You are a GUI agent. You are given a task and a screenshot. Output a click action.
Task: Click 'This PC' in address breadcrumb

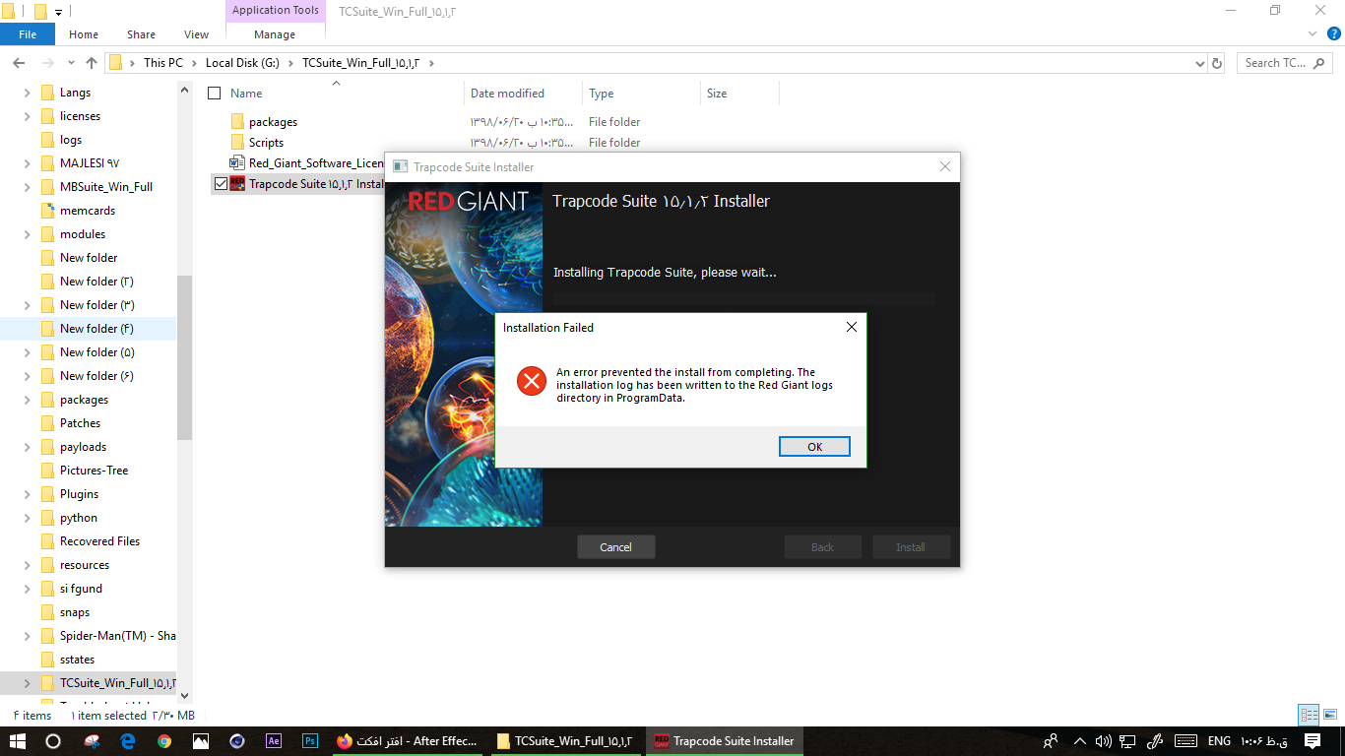click(x=163, y=63)
